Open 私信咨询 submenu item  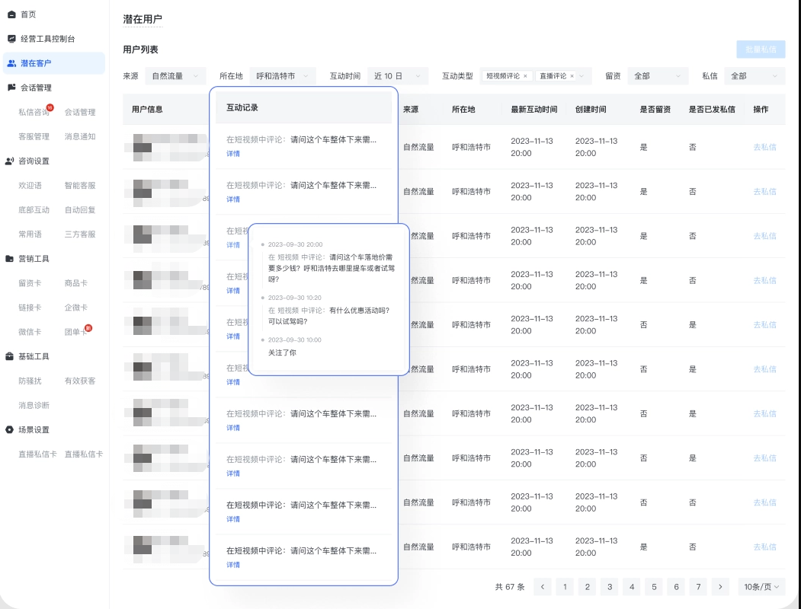coord(34,112)
